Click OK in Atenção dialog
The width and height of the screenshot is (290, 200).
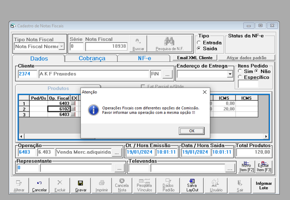192,131
